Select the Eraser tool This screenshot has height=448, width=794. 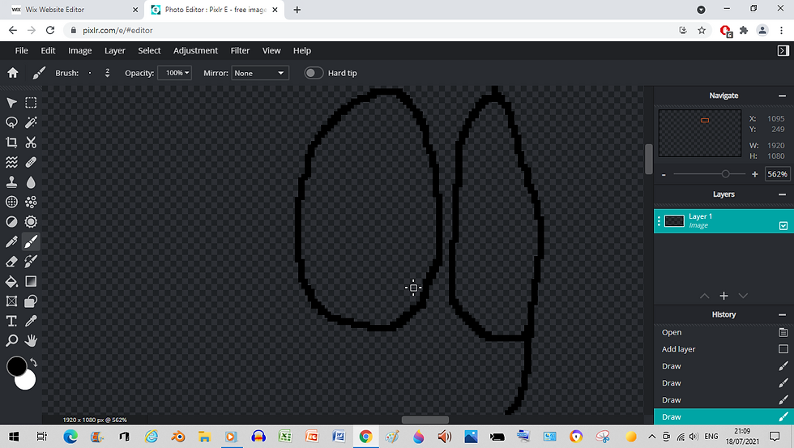(x=11, y=261)
